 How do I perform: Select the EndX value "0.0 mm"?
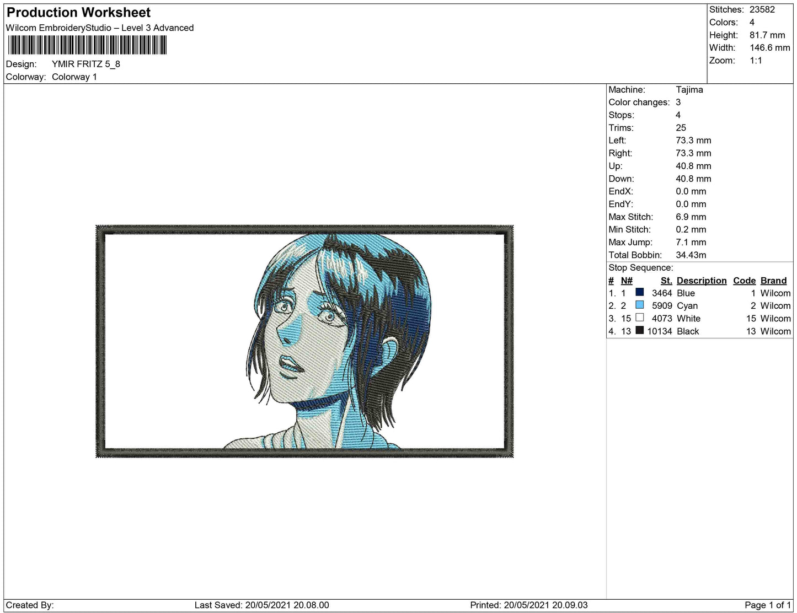point(691,191)
